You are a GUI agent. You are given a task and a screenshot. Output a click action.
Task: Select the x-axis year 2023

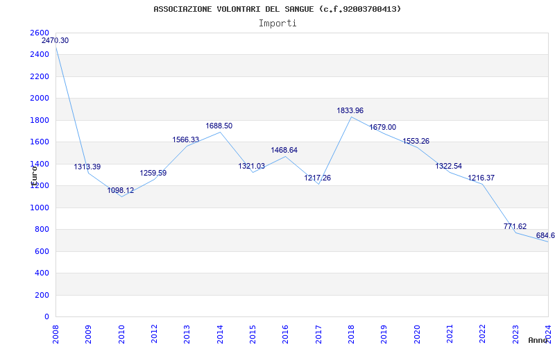[515, 335]
